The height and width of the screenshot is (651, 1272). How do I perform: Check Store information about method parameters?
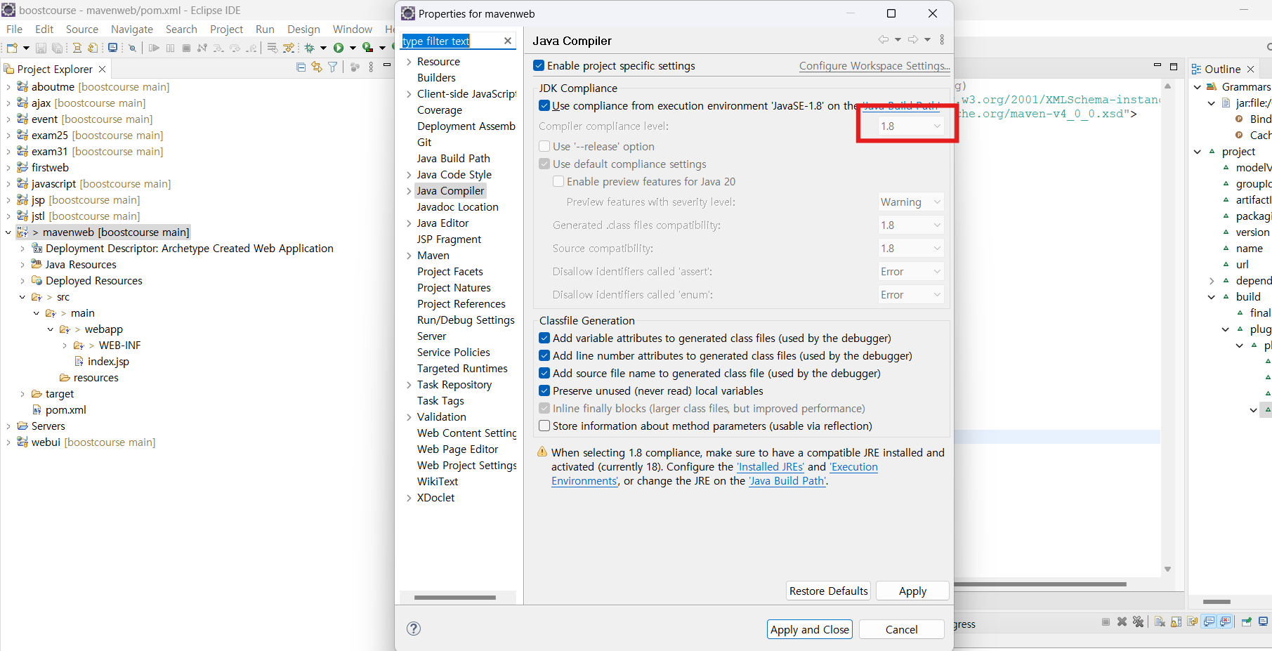[x=544, y=426]
